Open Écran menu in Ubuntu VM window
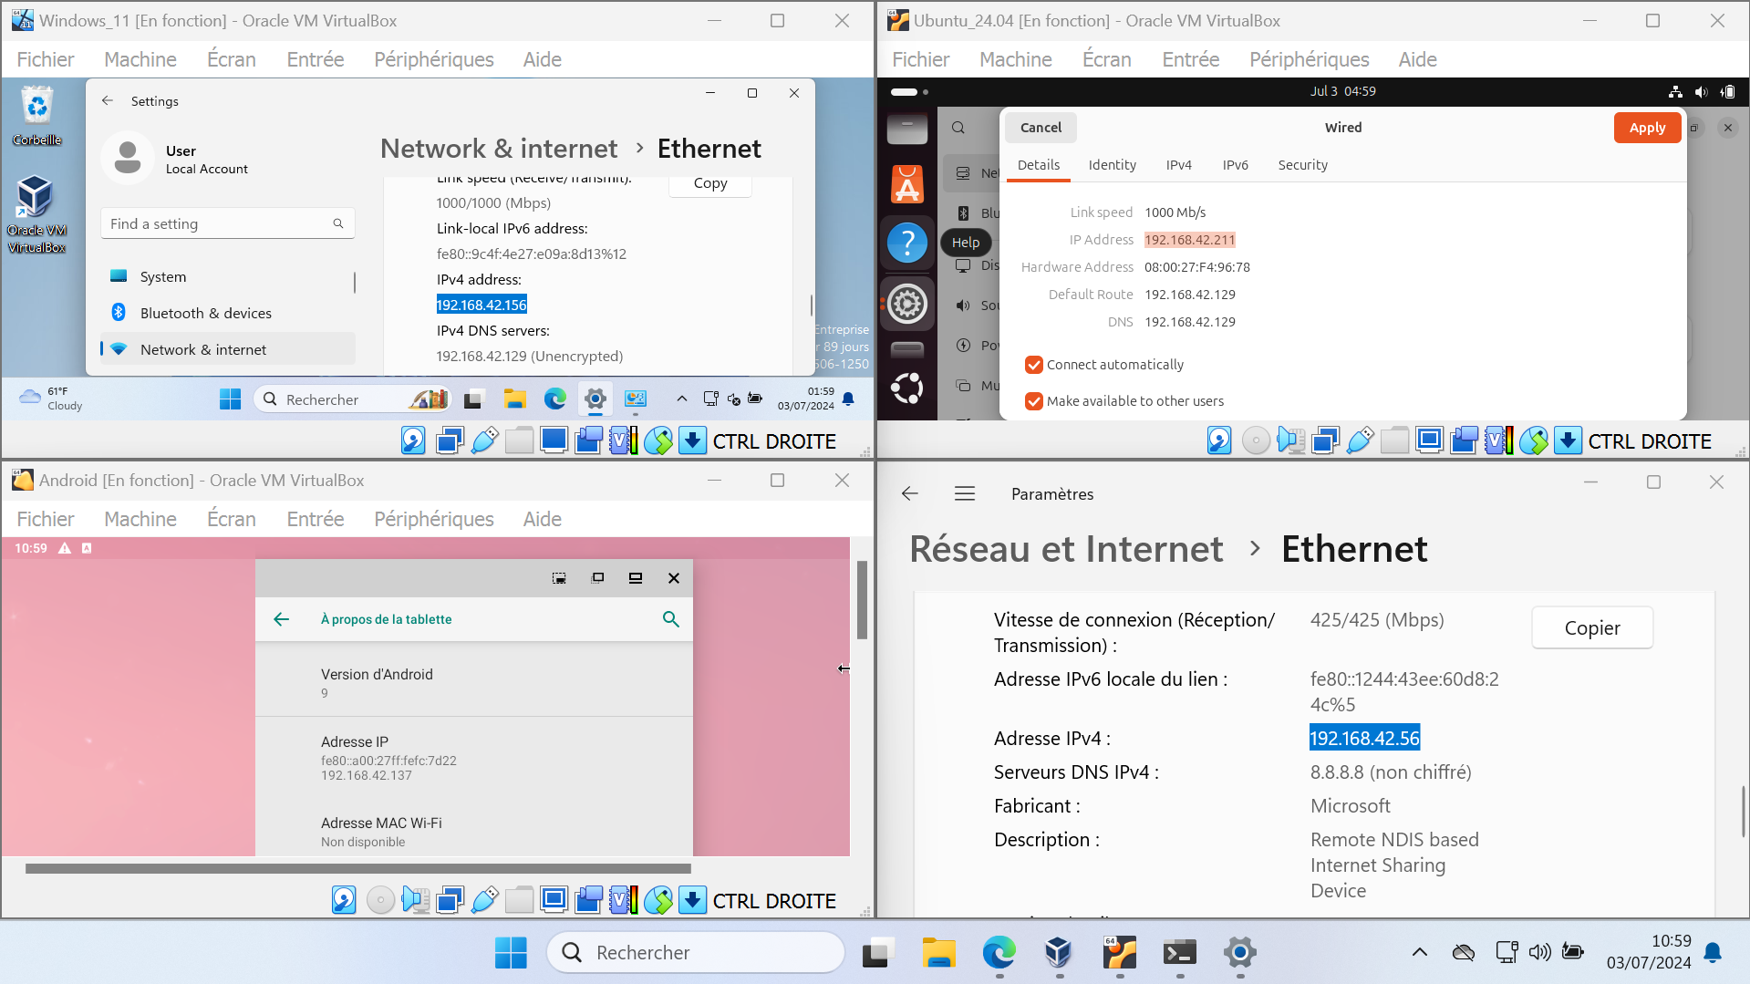Image resolution: width=1750 pixels, height=984 pixels. (x=1106, y=60)
